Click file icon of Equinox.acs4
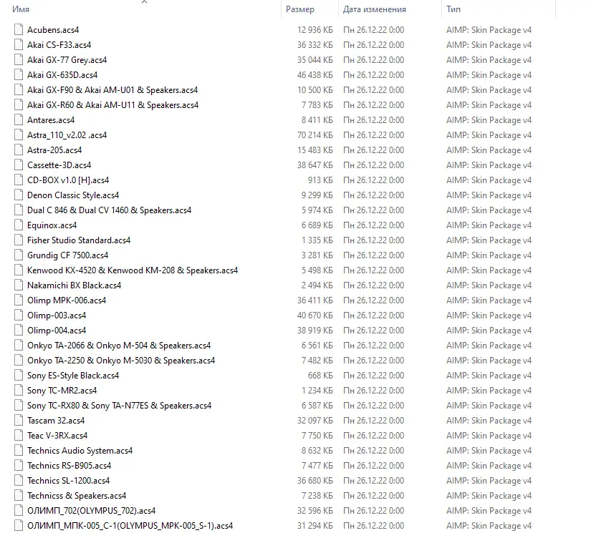 coord(19,225)
